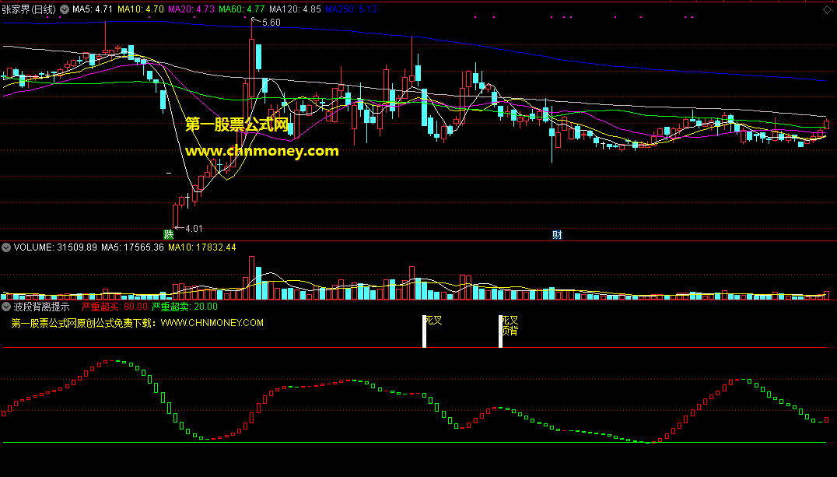Click the WWW.CHNMONEY.COM text in the indicator pane
The height and width of the screenshot is (477, 837).
[212, 323]
